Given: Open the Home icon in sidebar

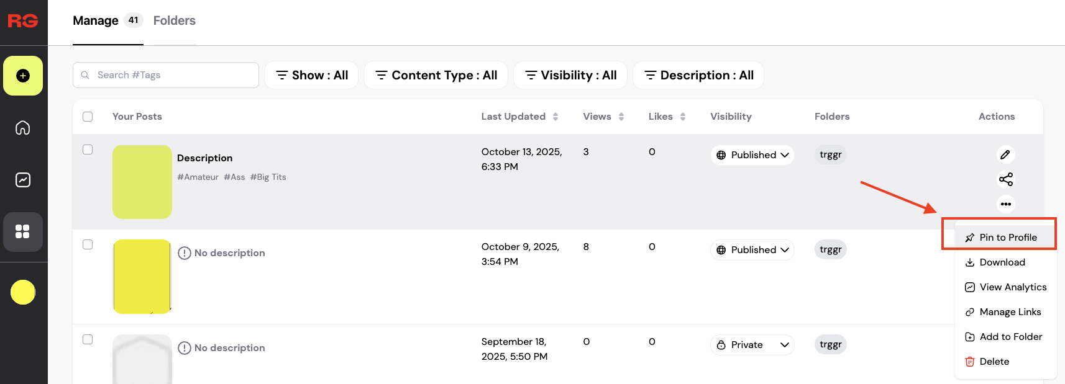Looking at the screenshot, I should tap(23, 128).
